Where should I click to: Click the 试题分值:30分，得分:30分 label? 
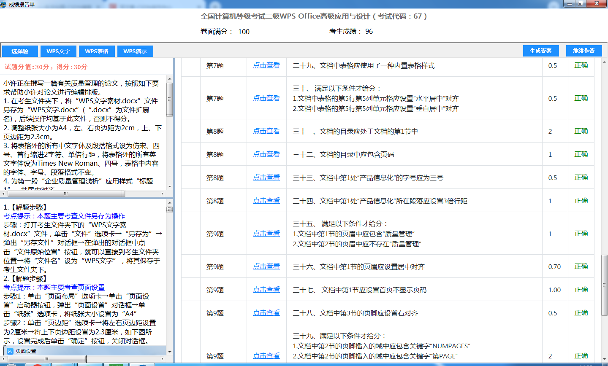46,67
